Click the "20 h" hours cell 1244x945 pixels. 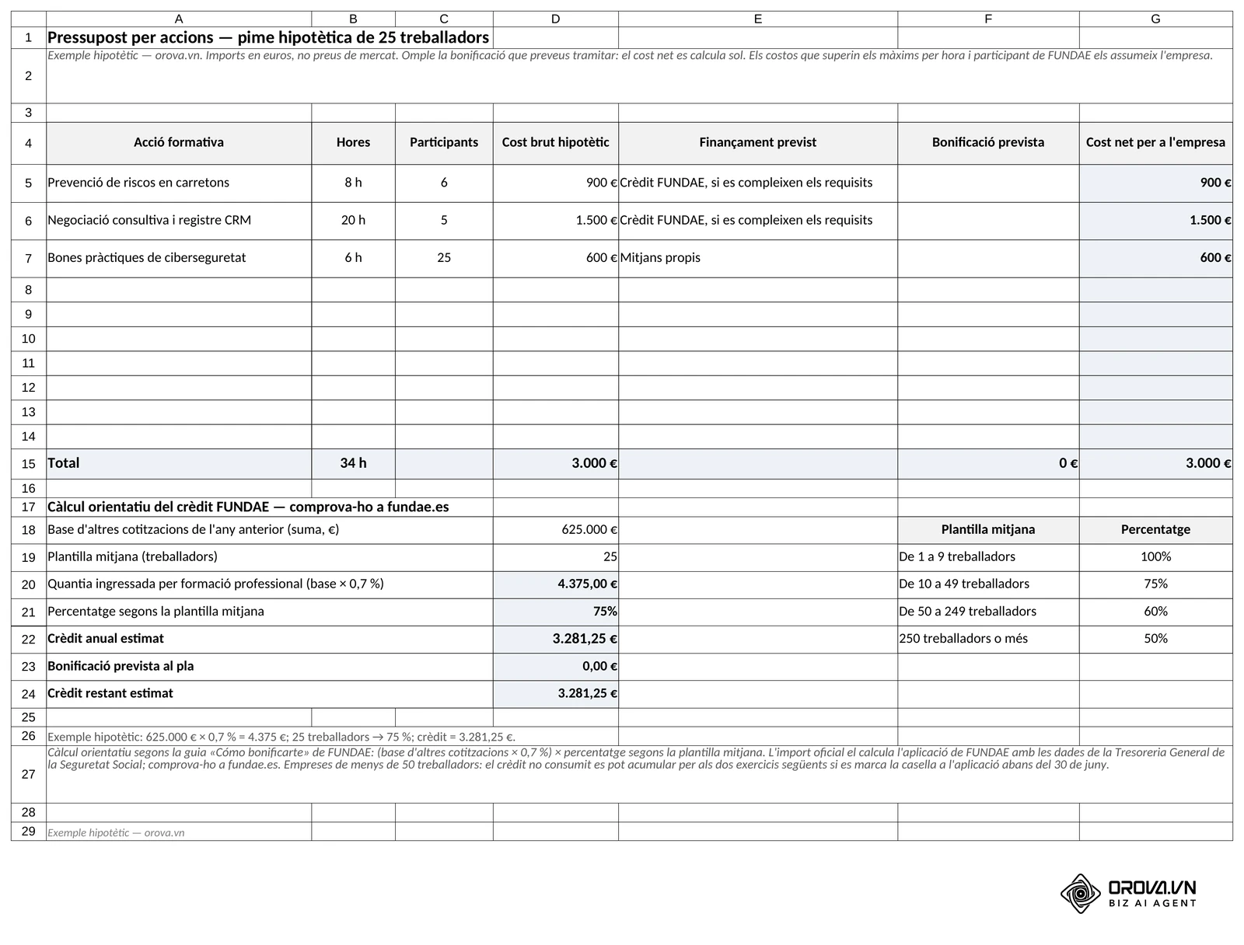[x=353, y=221]
